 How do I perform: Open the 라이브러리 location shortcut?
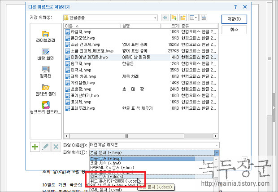[x=46, y=36]
